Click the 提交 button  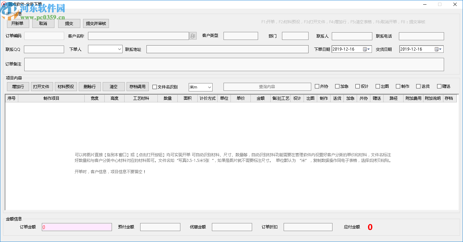(69, 23)
